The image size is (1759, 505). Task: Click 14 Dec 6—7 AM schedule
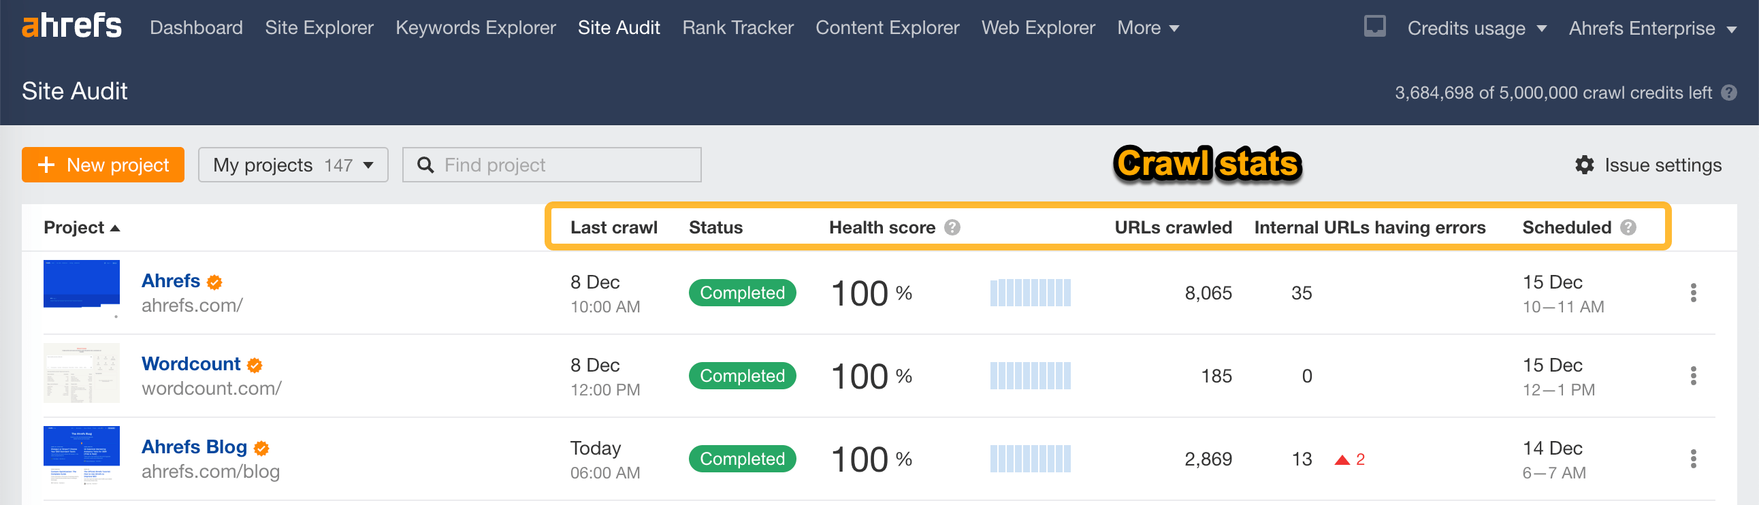coord(1554,460)
